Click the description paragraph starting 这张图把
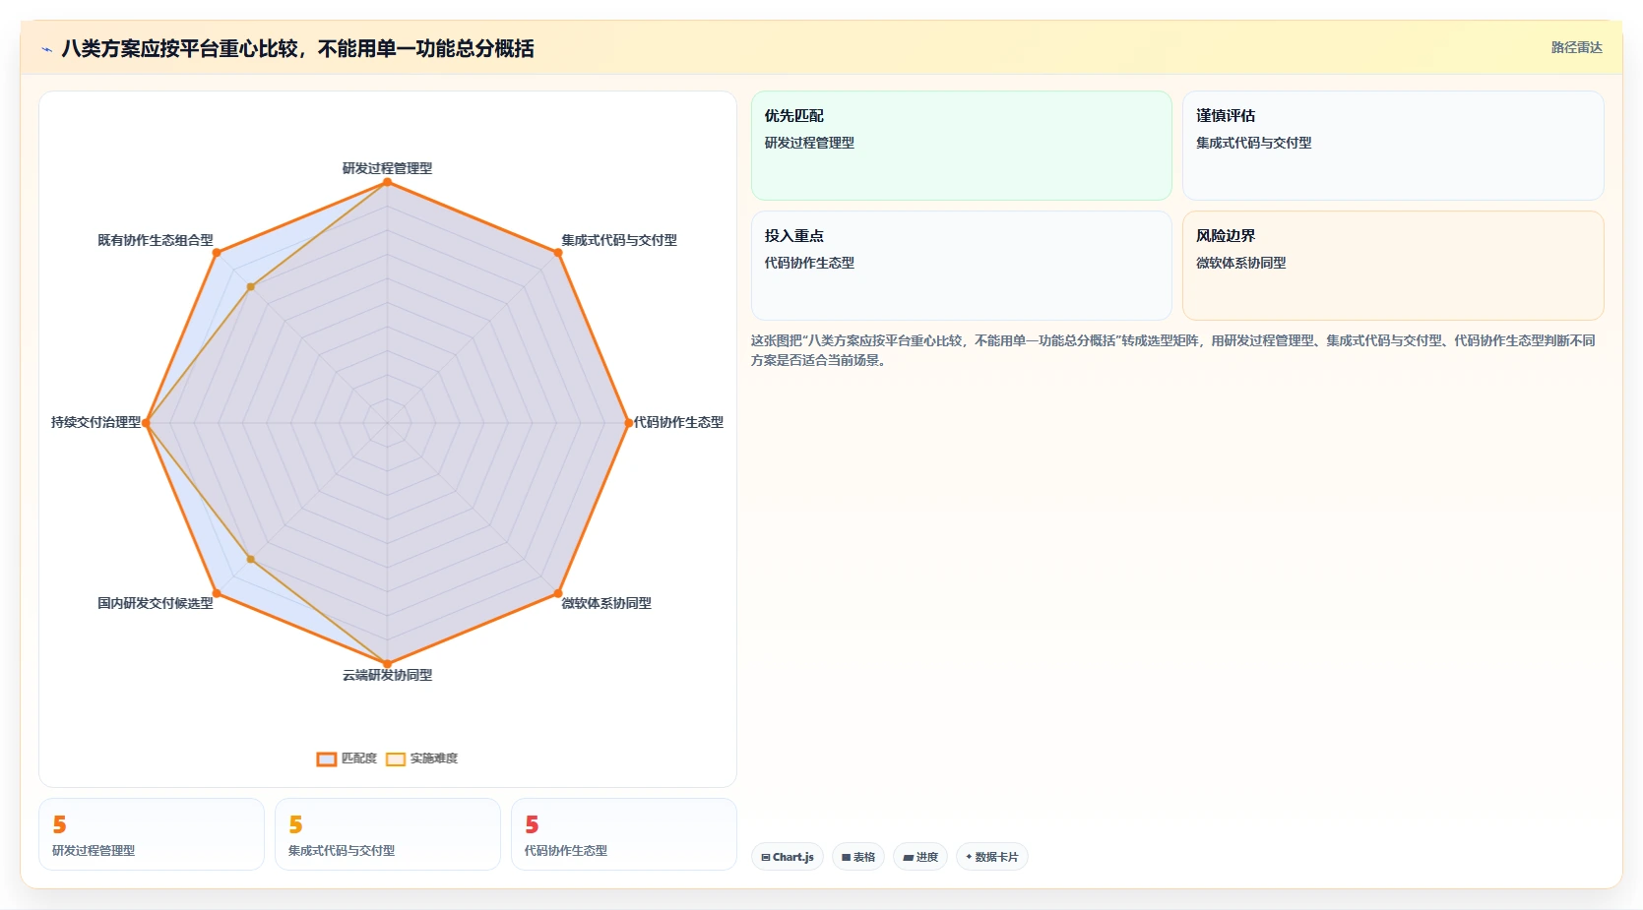The image size is (1643, 910). pyautogui.click(x=1173, y=350)
